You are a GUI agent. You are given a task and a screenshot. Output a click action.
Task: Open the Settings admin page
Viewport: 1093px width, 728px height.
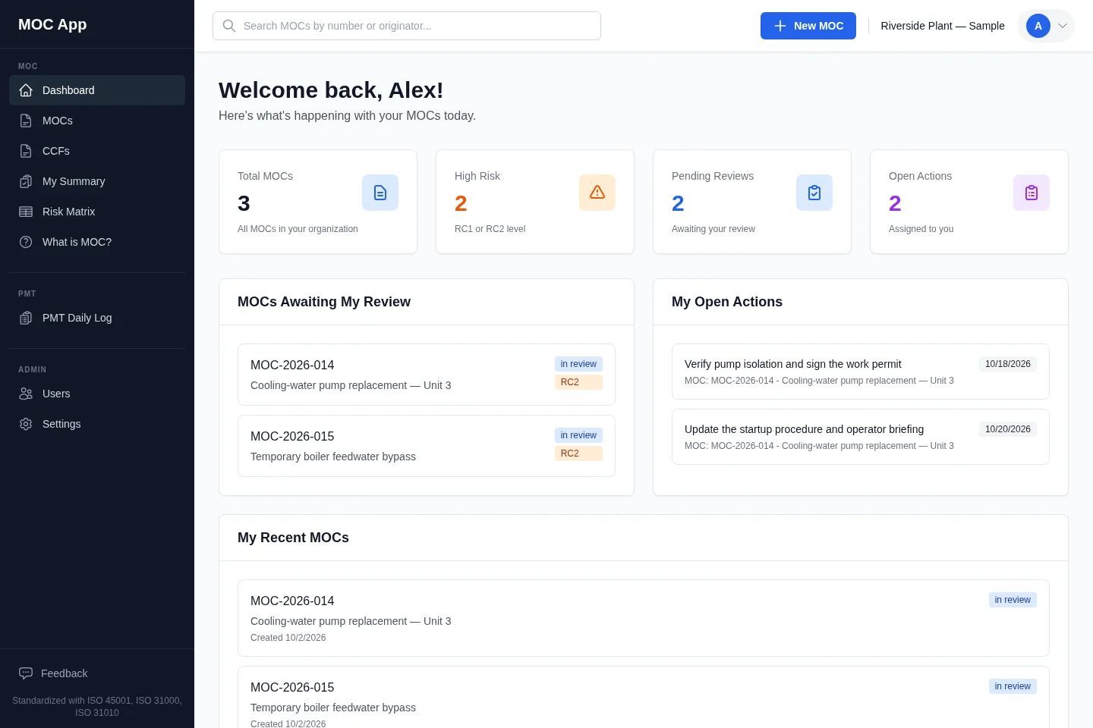[97, 424]
